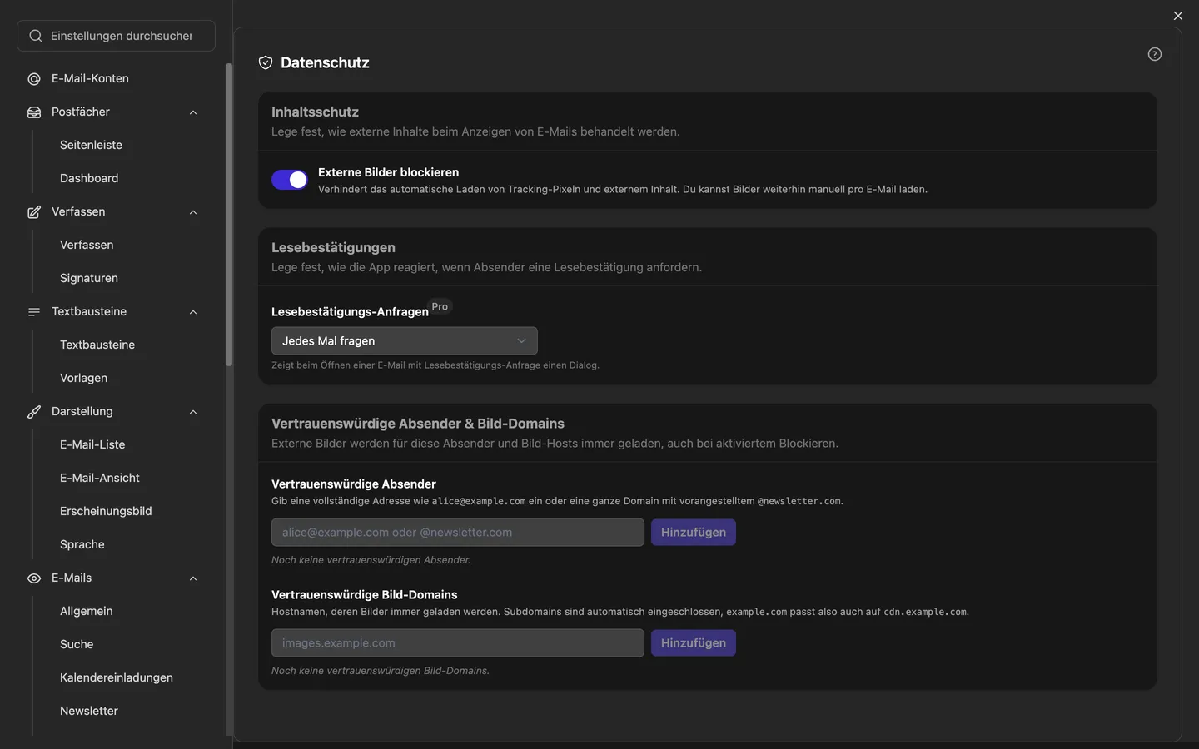The height and width of the screenshot is (749, 1199).
Task: Close the settings window with X
Action: 1177,16
